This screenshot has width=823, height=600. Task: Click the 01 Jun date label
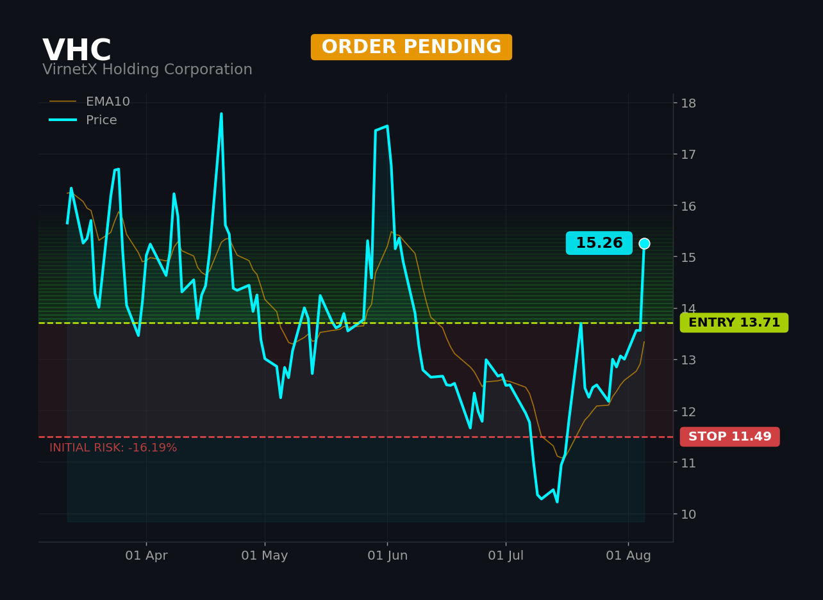387,556
